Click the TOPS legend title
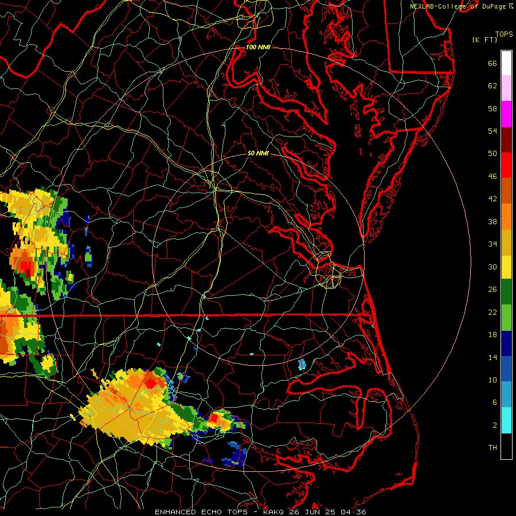516x516 pixels. pos(504,34)
